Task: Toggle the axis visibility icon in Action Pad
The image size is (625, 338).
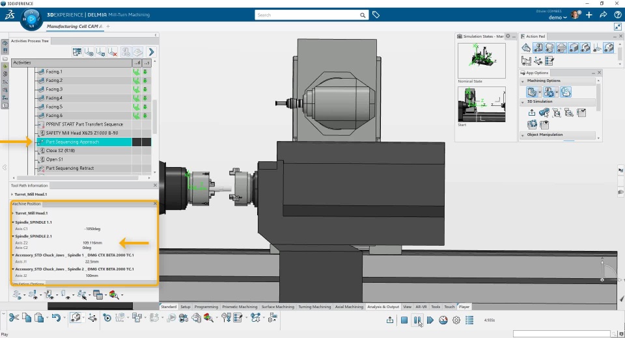Action: point(597,47)
